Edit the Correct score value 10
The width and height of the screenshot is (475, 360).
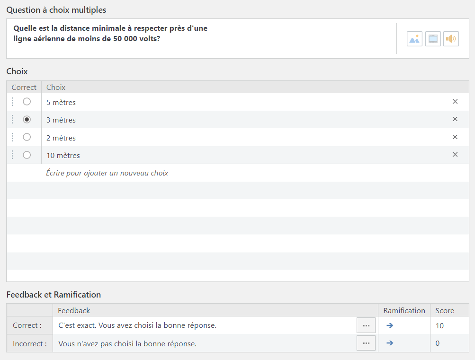click(439, 325)
